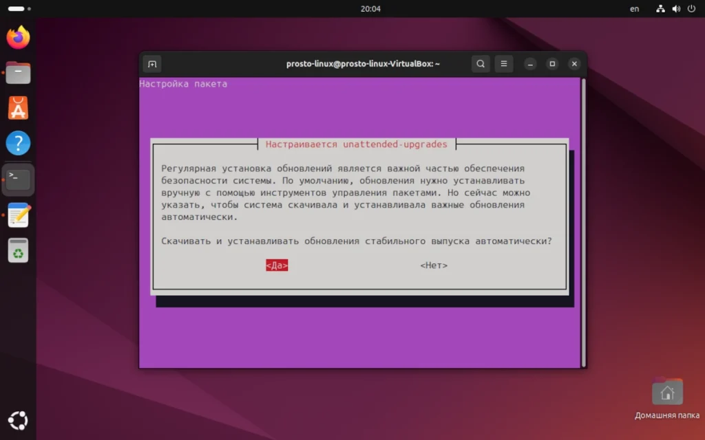705x440 pixels.
Task: Open the power menu icon
Action: pos(691,8)
